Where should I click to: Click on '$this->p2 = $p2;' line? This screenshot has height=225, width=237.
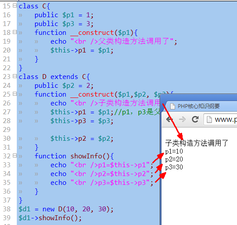point(82,139)
